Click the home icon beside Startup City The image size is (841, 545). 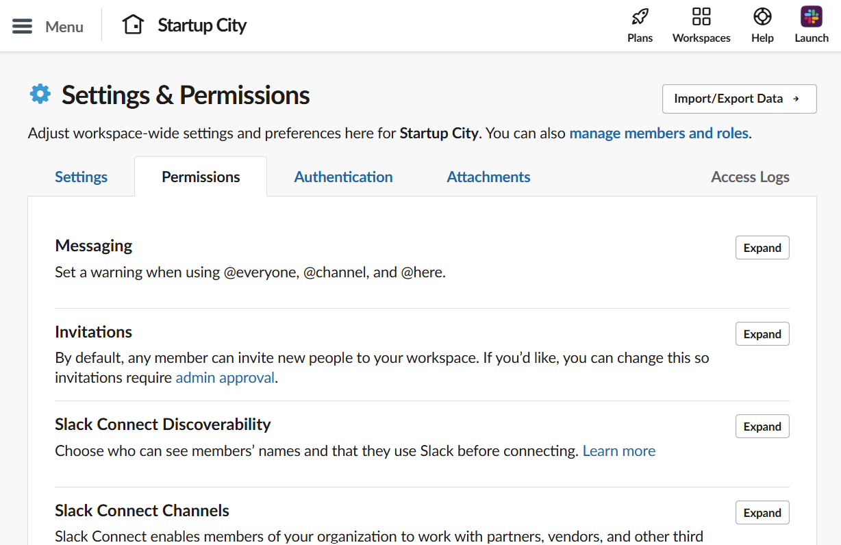(134, 25)
